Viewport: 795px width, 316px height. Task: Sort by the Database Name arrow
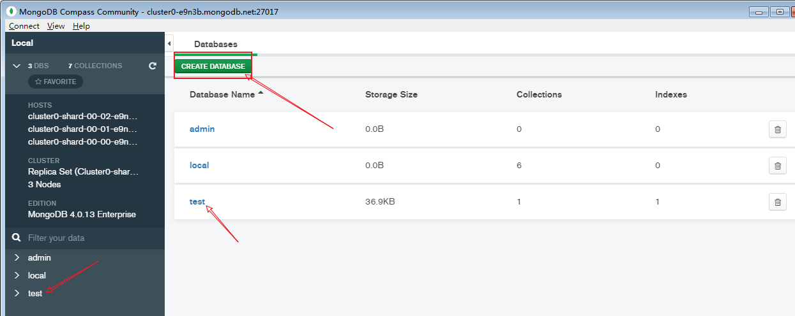point(261,94)
